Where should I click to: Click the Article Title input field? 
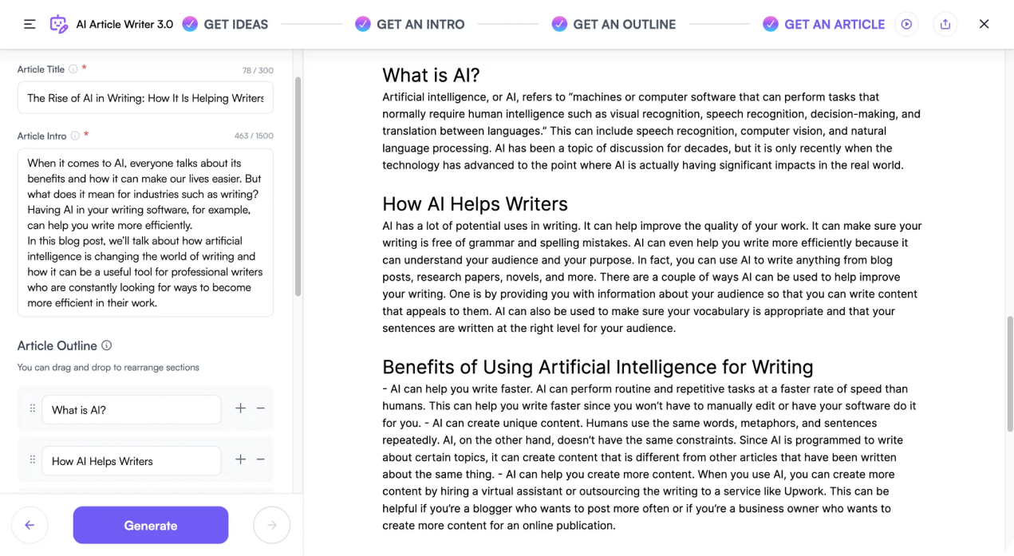point(145,98)
